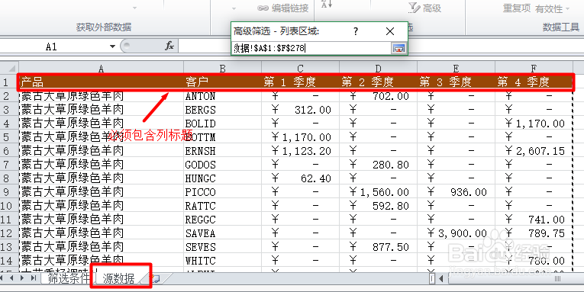Click the 客户 header cell
584x292 pixels.
click(x=222, y=82)
